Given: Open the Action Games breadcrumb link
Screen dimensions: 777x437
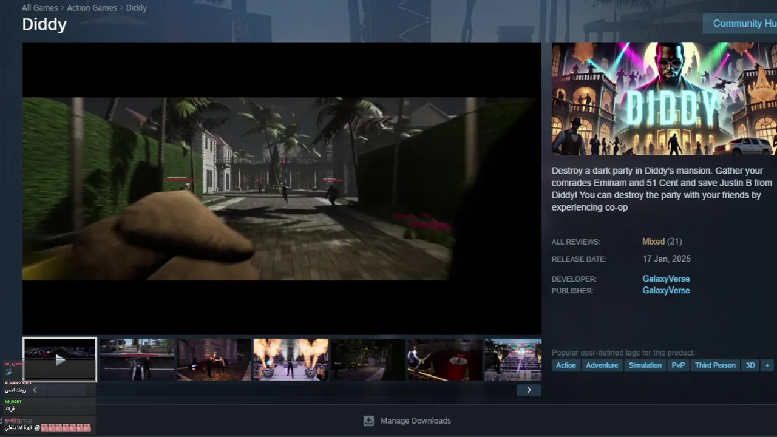Looking at the screenshot, I should click(x=92, y=8).
